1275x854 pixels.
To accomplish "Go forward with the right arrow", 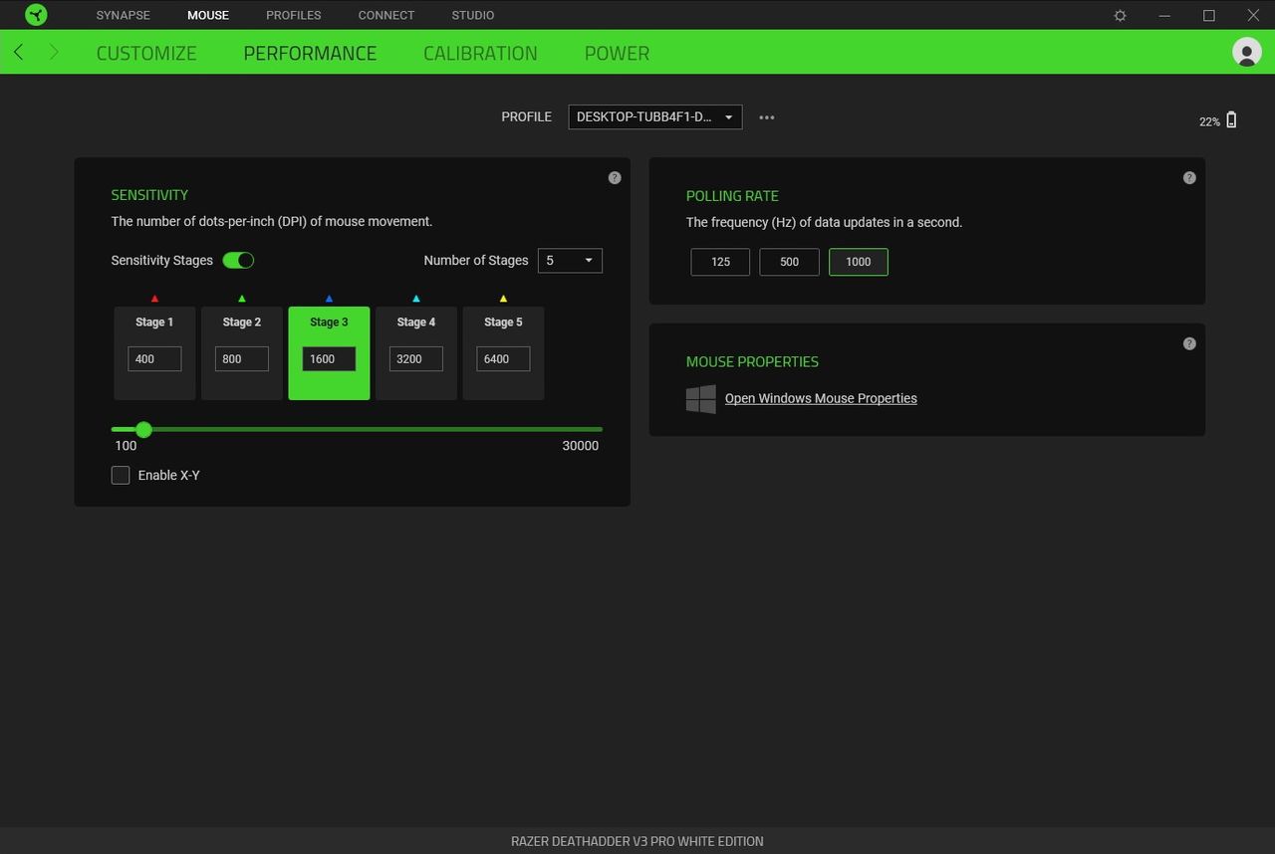I will coord(54,52).
